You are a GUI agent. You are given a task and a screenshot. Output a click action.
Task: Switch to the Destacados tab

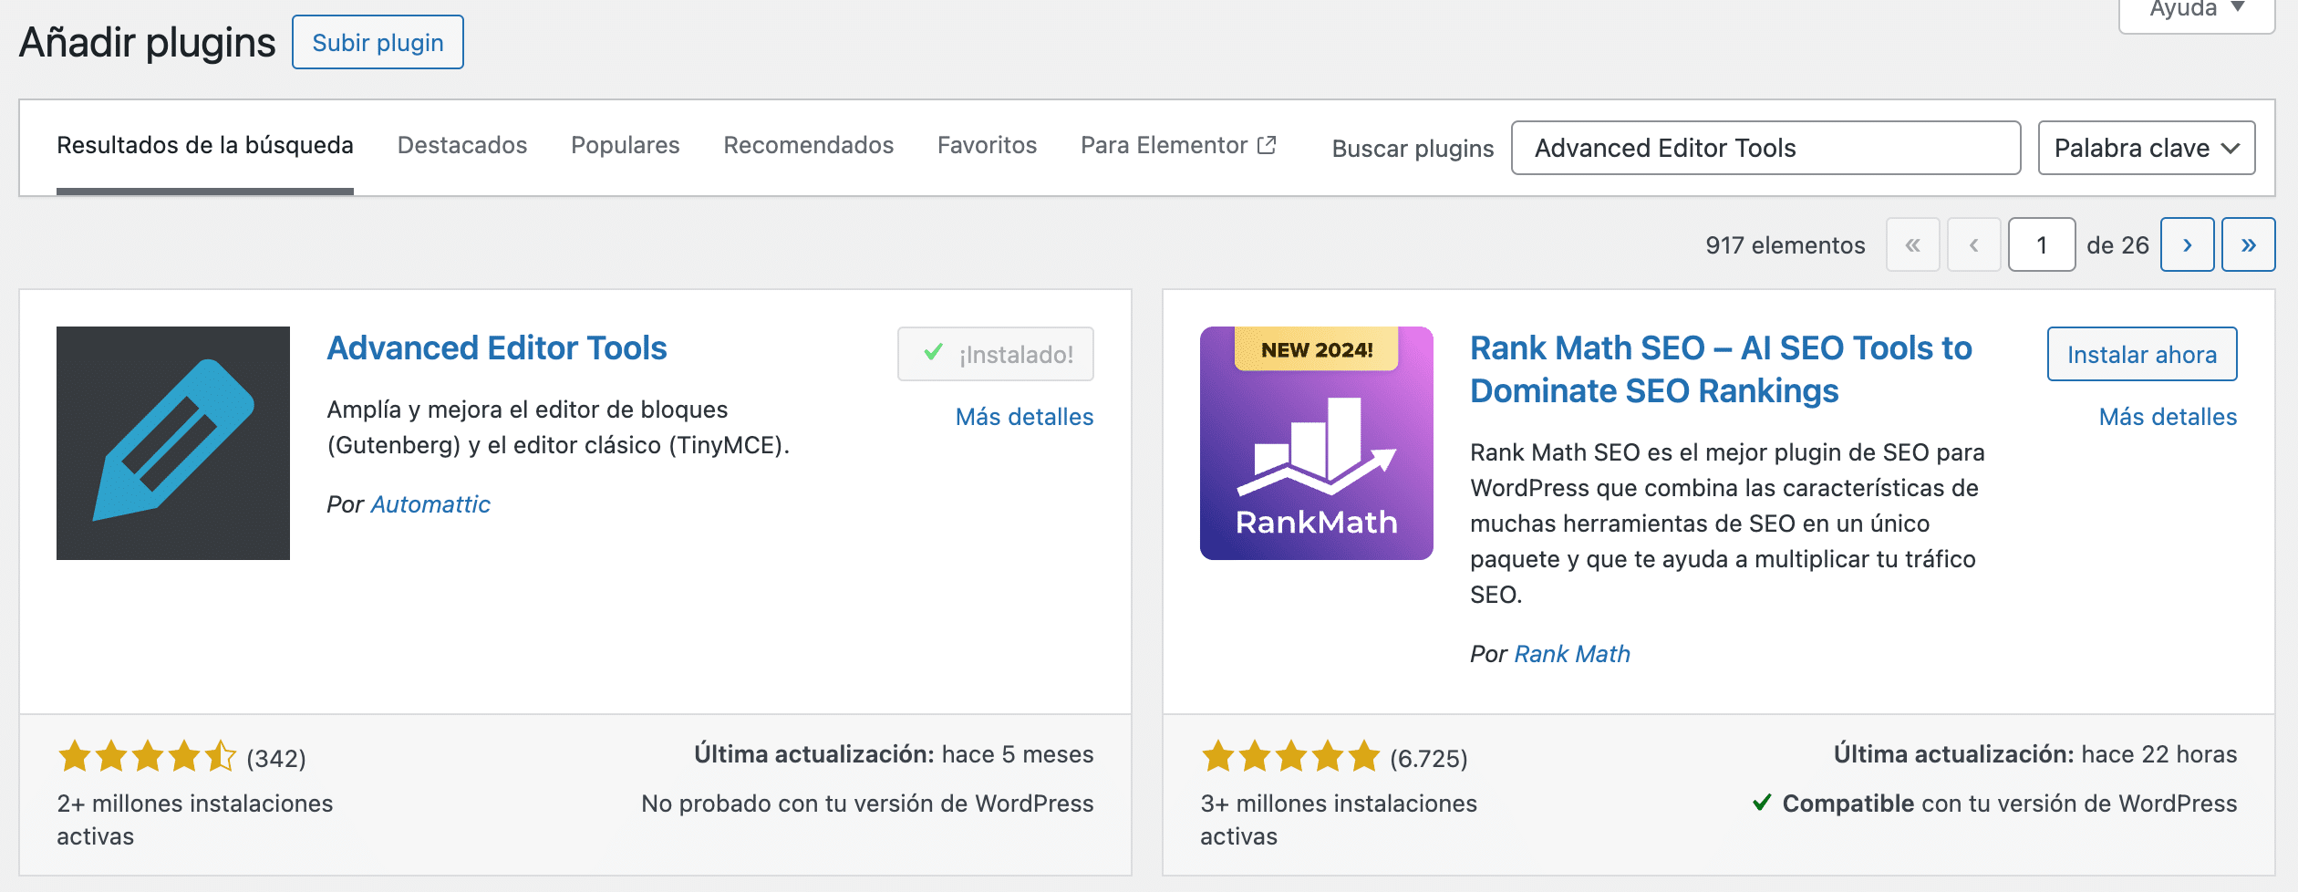(461, 146)
